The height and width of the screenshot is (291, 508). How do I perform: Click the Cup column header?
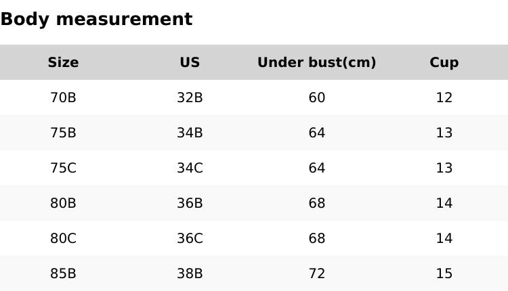[444, 62]
